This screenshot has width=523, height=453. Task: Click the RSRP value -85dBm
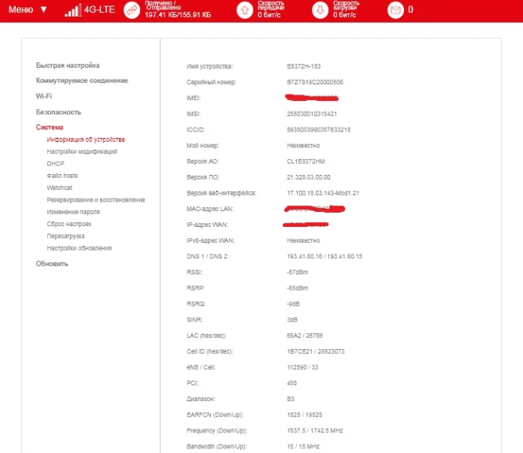click(x=298, y=288)
